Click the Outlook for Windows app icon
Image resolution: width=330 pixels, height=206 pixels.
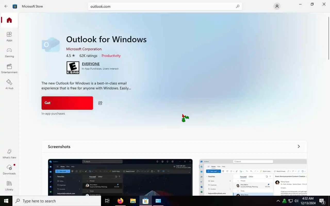[51, 45]
